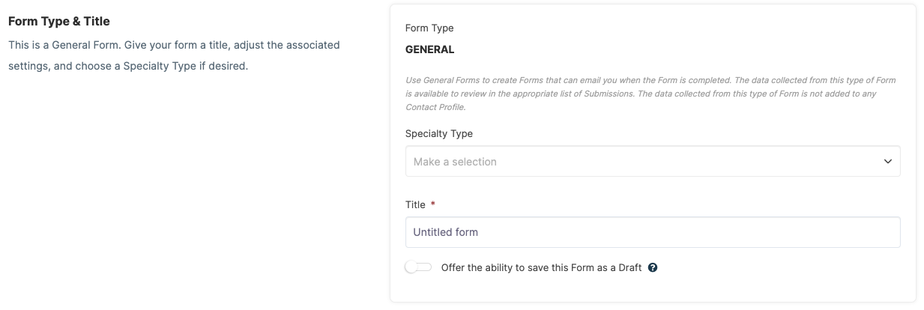
Task: Click the red required asterisk next to Title
Action: point(433,204)
